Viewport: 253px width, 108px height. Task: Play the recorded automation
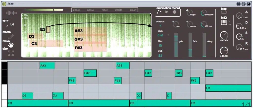[167, 12]
